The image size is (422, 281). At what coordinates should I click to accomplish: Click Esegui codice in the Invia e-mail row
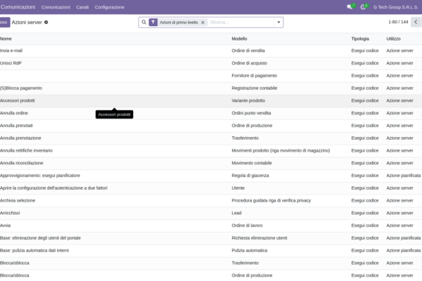tap(365, 51)
